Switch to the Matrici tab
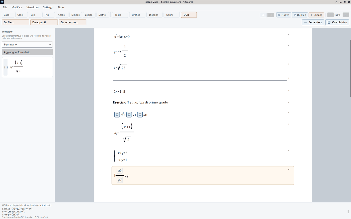 coord(103,15)
